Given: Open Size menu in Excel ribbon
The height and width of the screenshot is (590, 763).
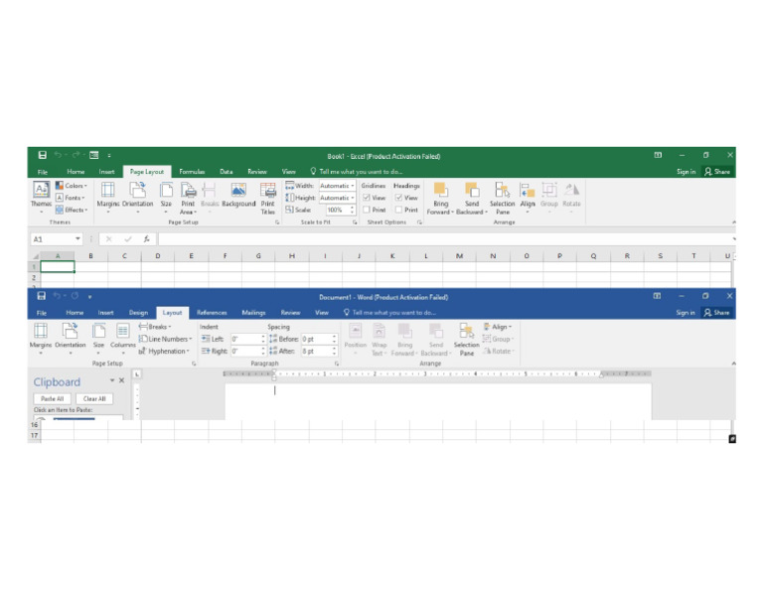Looking at the screenshot, I should click(166, 197).
